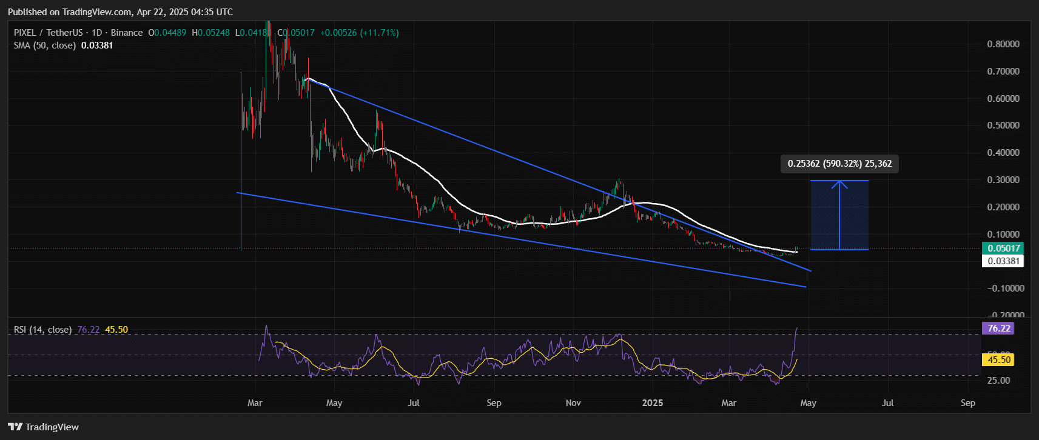Select the green 0.05017 current price tag
This screenshot has height=440, width=1039.
click(1003, 248)
